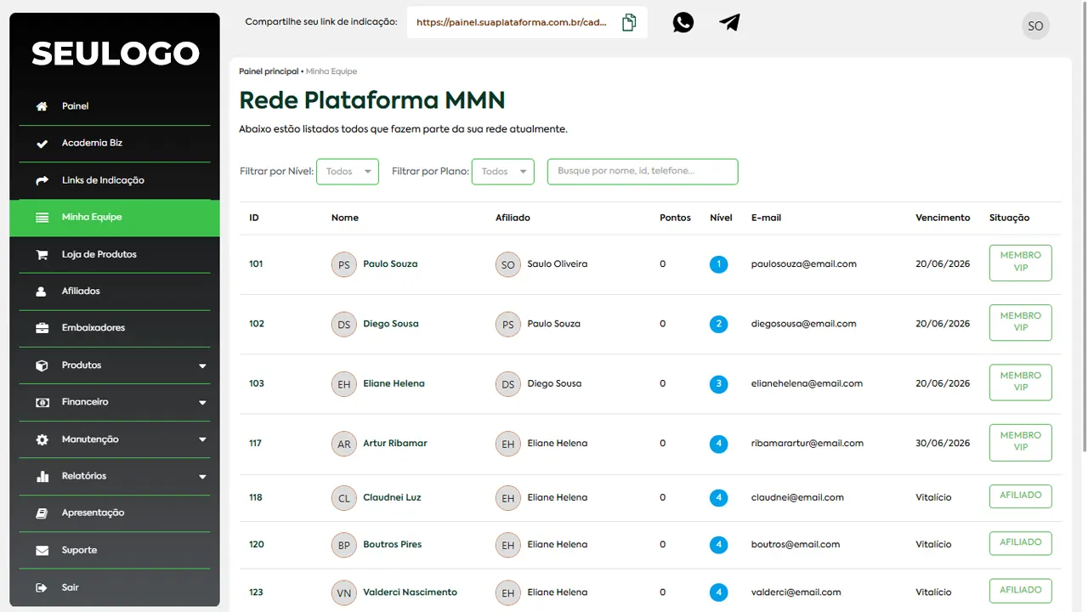This screenshot has height=612, width=1088.
Task: Click email valderci@email.com
Action: [796, 592]
